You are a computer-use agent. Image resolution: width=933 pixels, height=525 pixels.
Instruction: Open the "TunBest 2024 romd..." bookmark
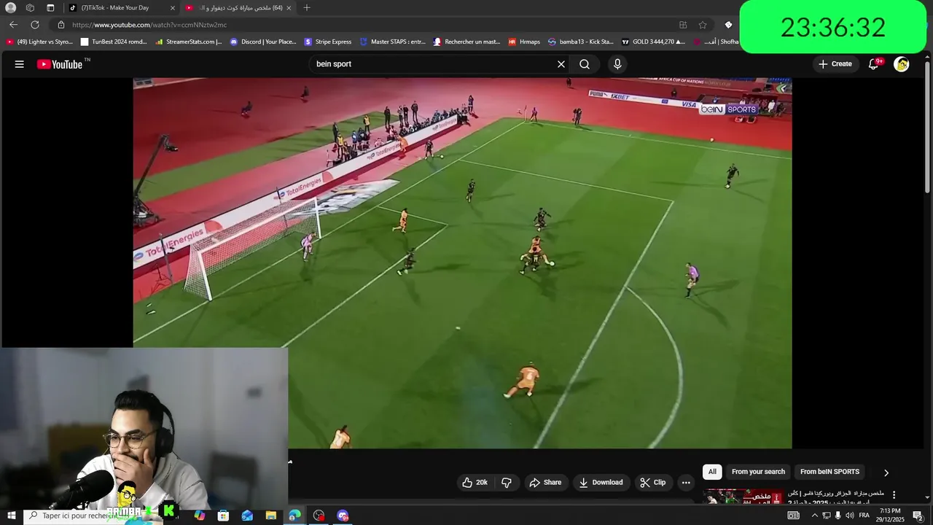click(114, 42)
